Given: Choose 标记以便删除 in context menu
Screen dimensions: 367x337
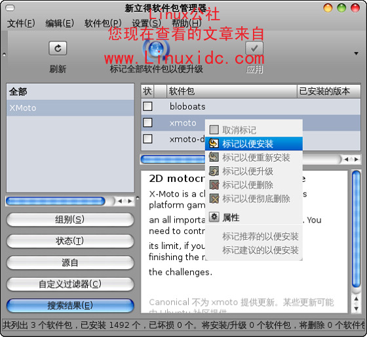Looking at the screenshot, I should tap(254, 185).
